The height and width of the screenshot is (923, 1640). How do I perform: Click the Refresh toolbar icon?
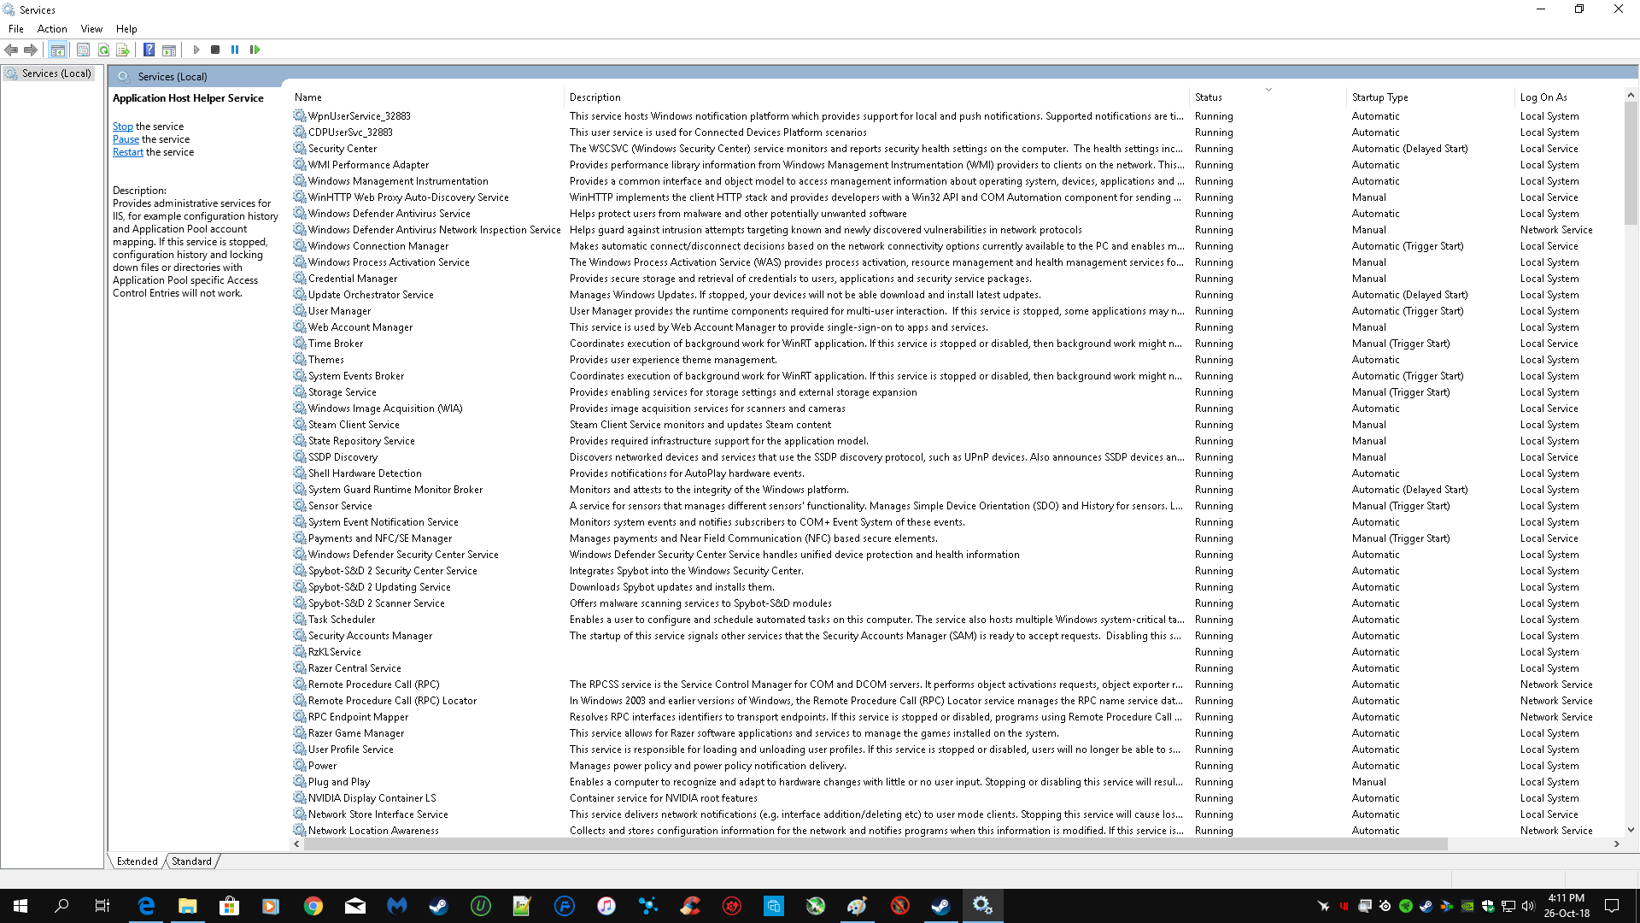click(x=103, y=50)
